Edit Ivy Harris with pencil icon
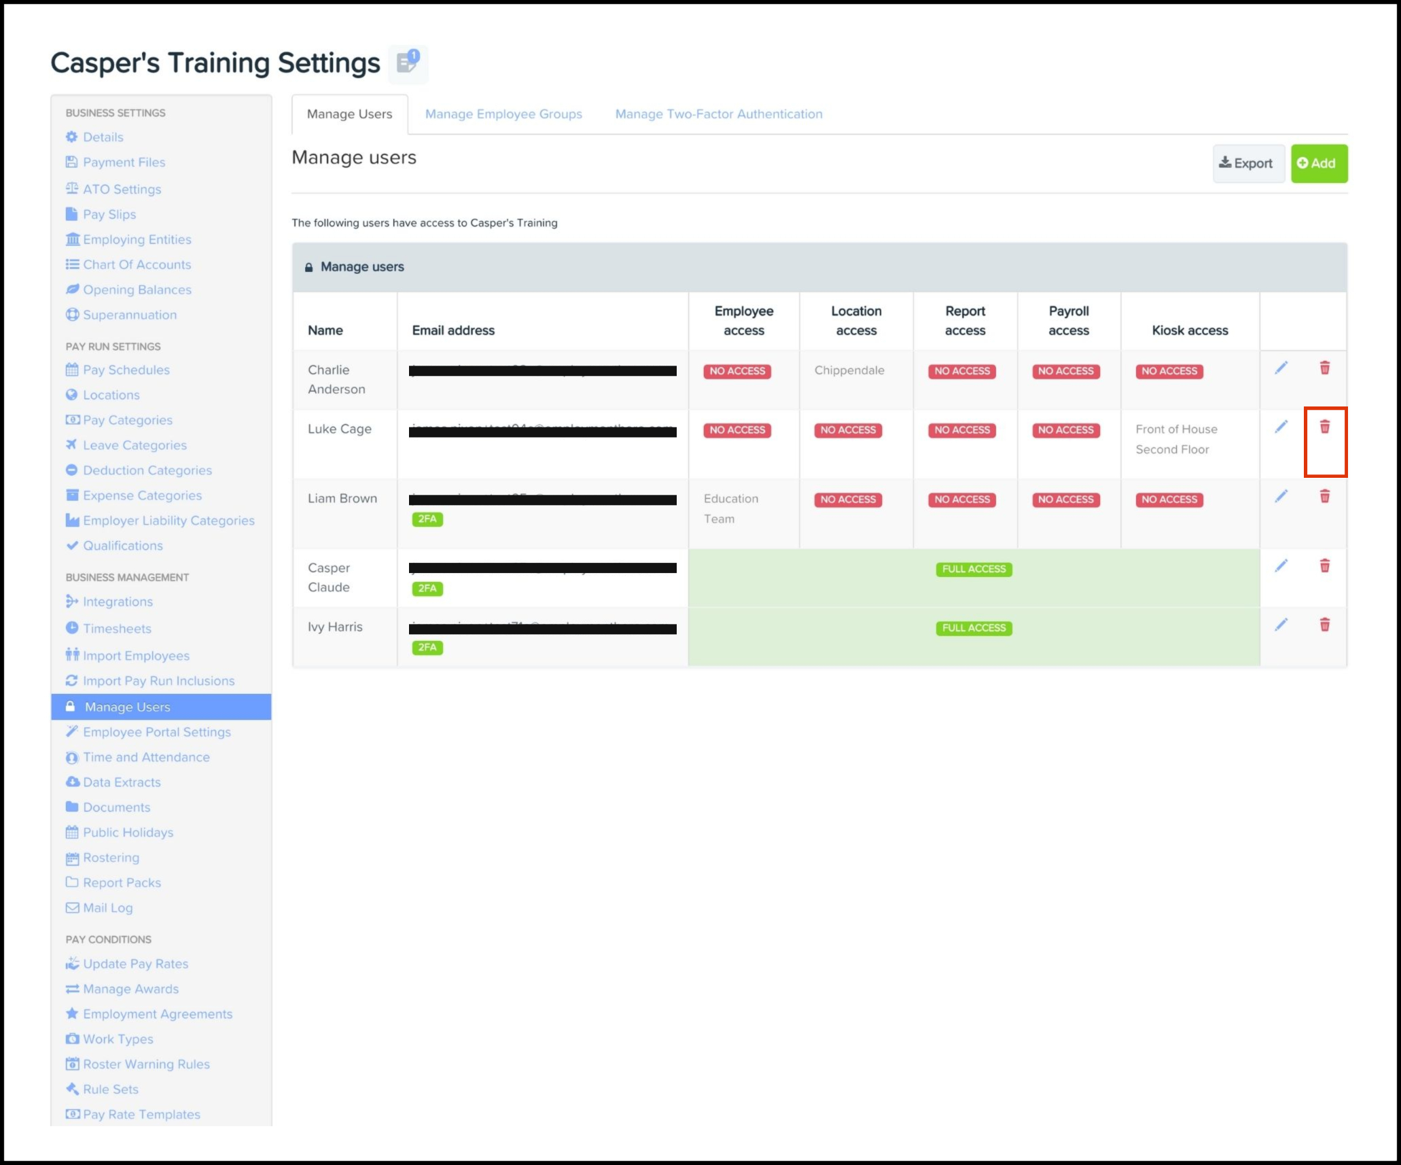 tap(1281, 625)
